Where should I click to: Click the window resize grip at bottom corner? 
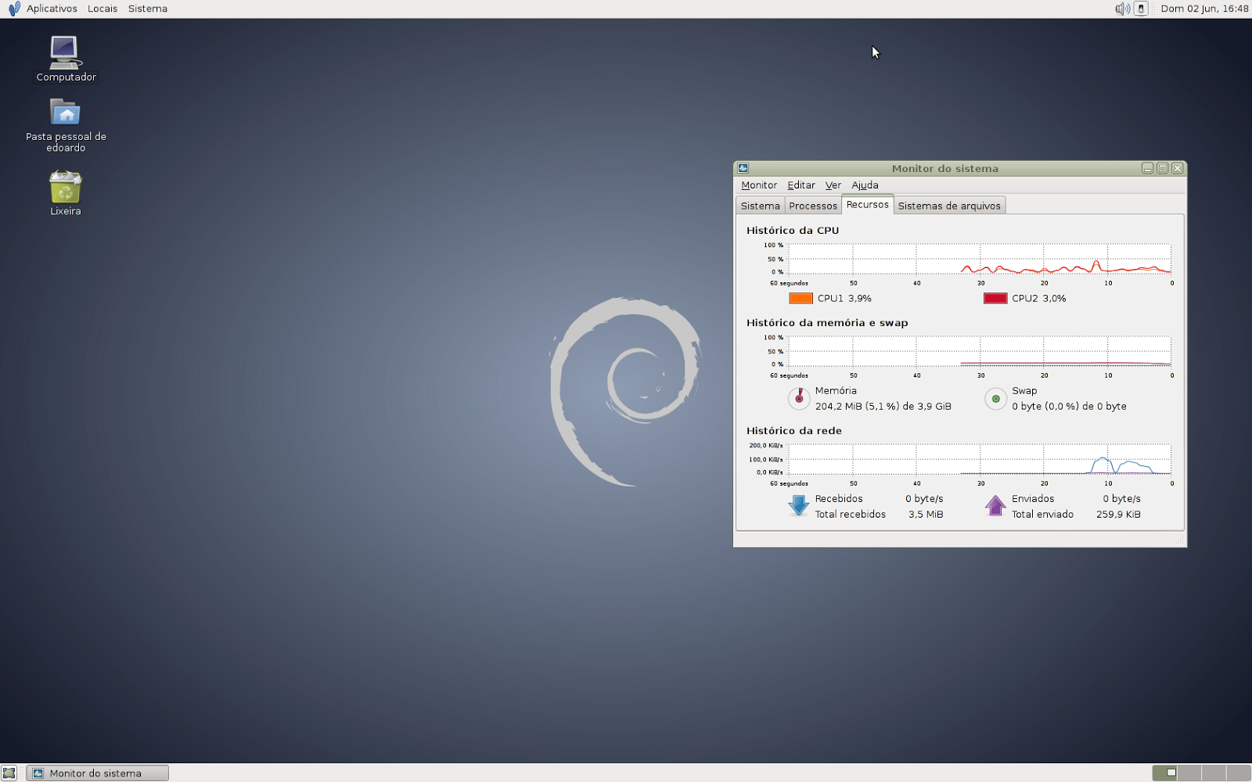click(x=1179, y=540)
